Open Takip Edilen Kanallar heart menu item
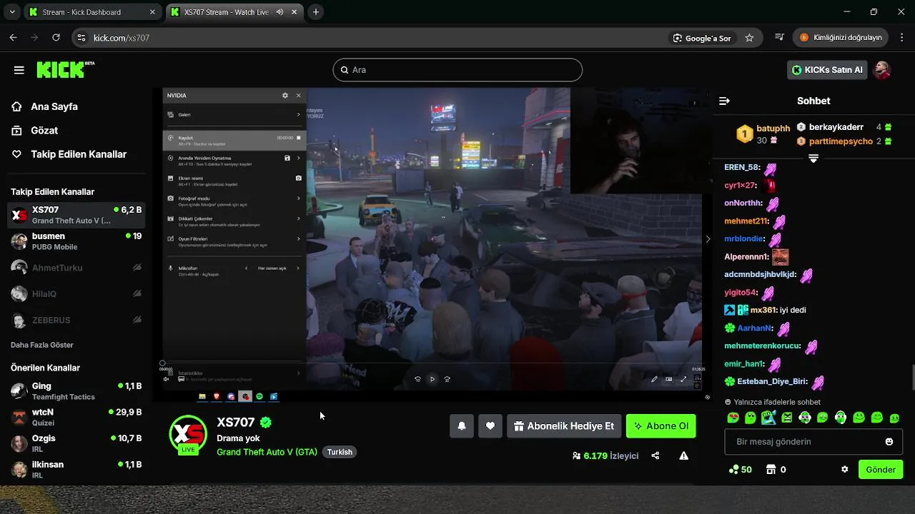 pos(69,154)
